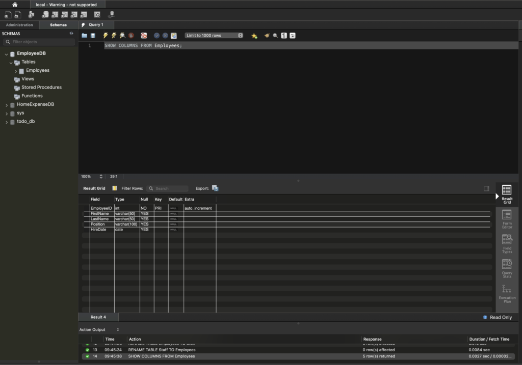Select the Result 4 tab

(x=98, y=317)
